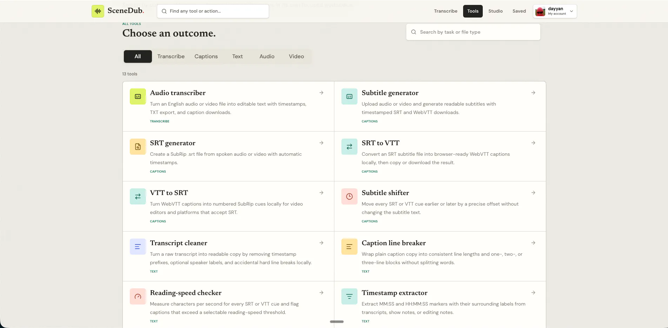Click the dayyan profile avatar
This screenshot has height=328, width=668.
(540, 11)
